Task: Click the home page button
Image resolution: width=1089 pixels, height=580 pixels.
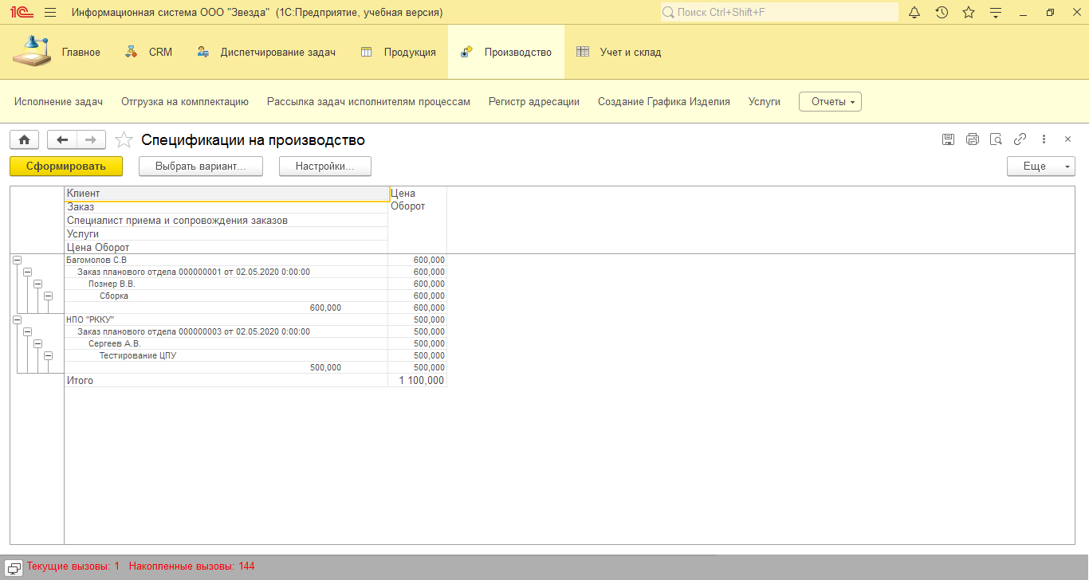Action: (x=24, y=140)
